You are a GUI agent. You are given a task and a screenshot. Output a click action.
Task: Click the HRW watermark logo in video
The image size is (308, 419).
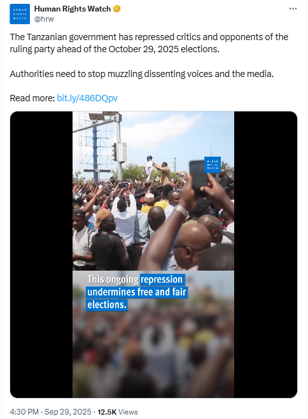coord(213,164)
